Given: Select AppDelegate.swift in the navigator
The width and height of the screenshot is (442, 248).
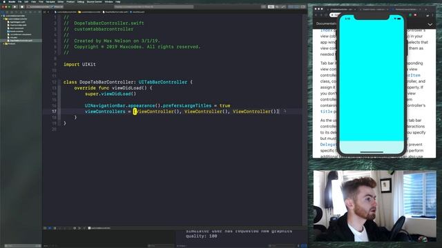Looking at the screenshot, I should coord(17,22).
